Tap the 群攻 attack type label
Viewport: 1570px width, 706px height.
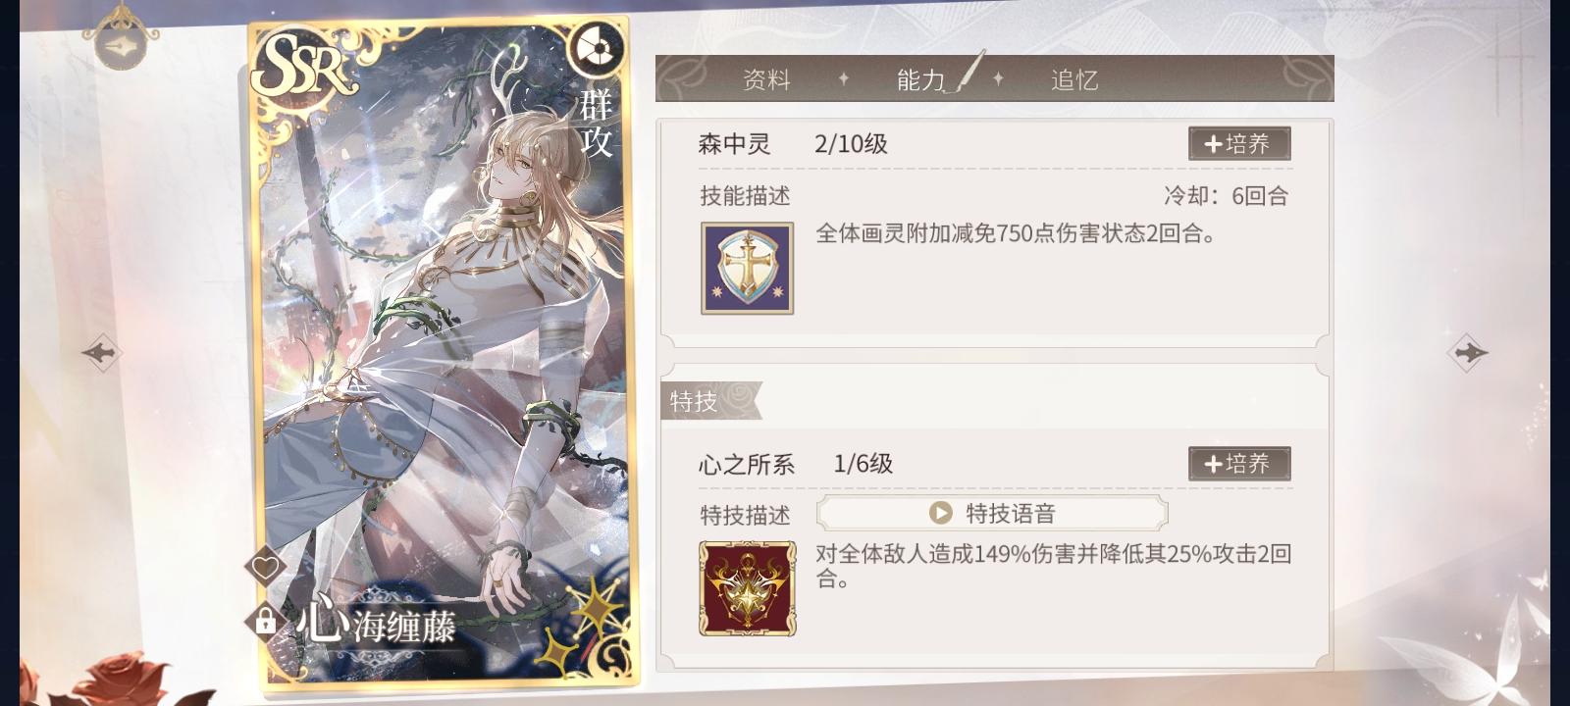pos(597,123)
